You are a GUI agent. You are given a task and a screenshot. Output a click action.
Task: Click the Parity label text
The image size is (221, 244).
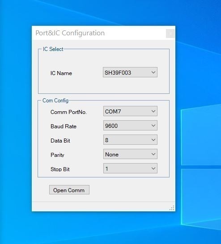click(x=57, y=155)
